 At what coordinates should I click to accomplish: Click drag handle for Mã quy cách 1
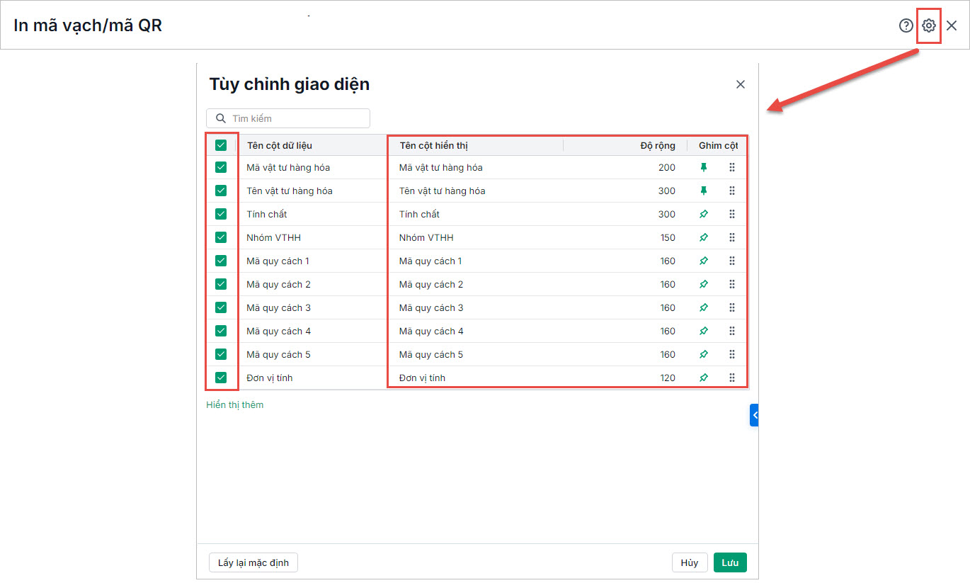click(732, 261)
